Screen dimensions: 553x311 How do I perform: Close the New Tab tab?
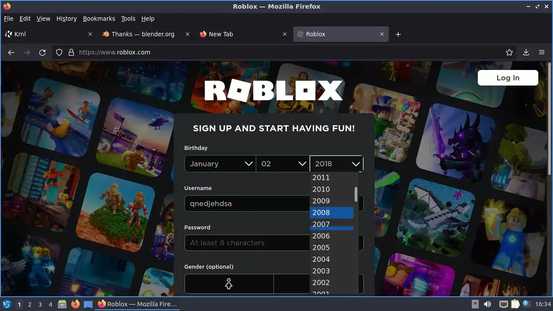tap(284, 34)
